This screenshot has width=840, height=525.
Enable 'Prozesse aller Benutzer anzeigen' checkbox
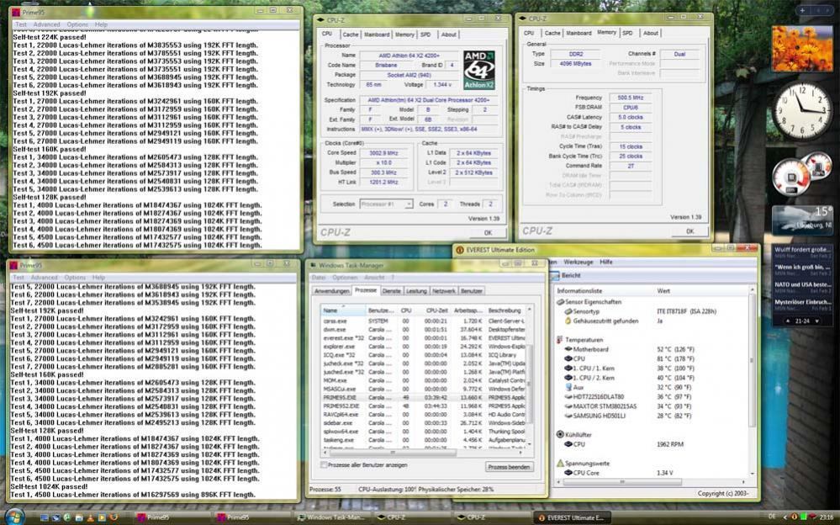[324, 465]
